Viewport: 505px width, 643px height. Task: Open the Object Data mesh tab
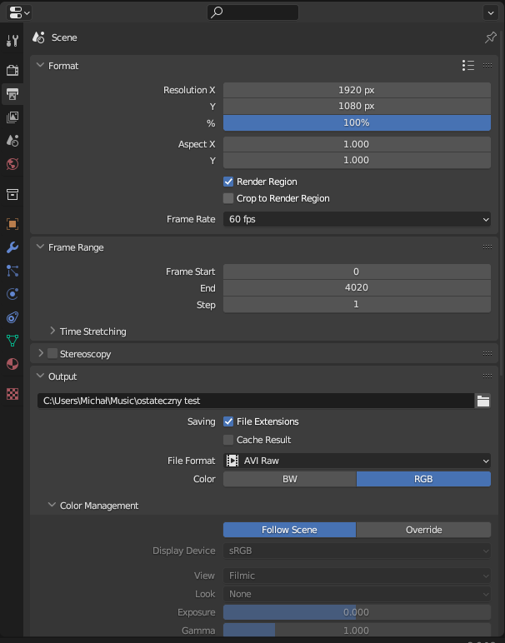click(x=12, y=341)
